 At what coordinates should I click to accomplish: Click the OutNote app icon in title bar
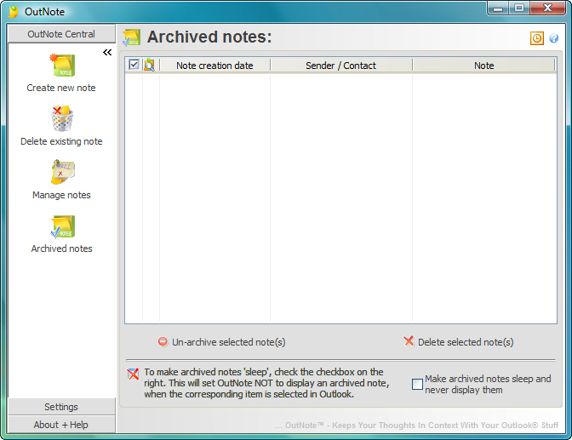pos(14,12)
